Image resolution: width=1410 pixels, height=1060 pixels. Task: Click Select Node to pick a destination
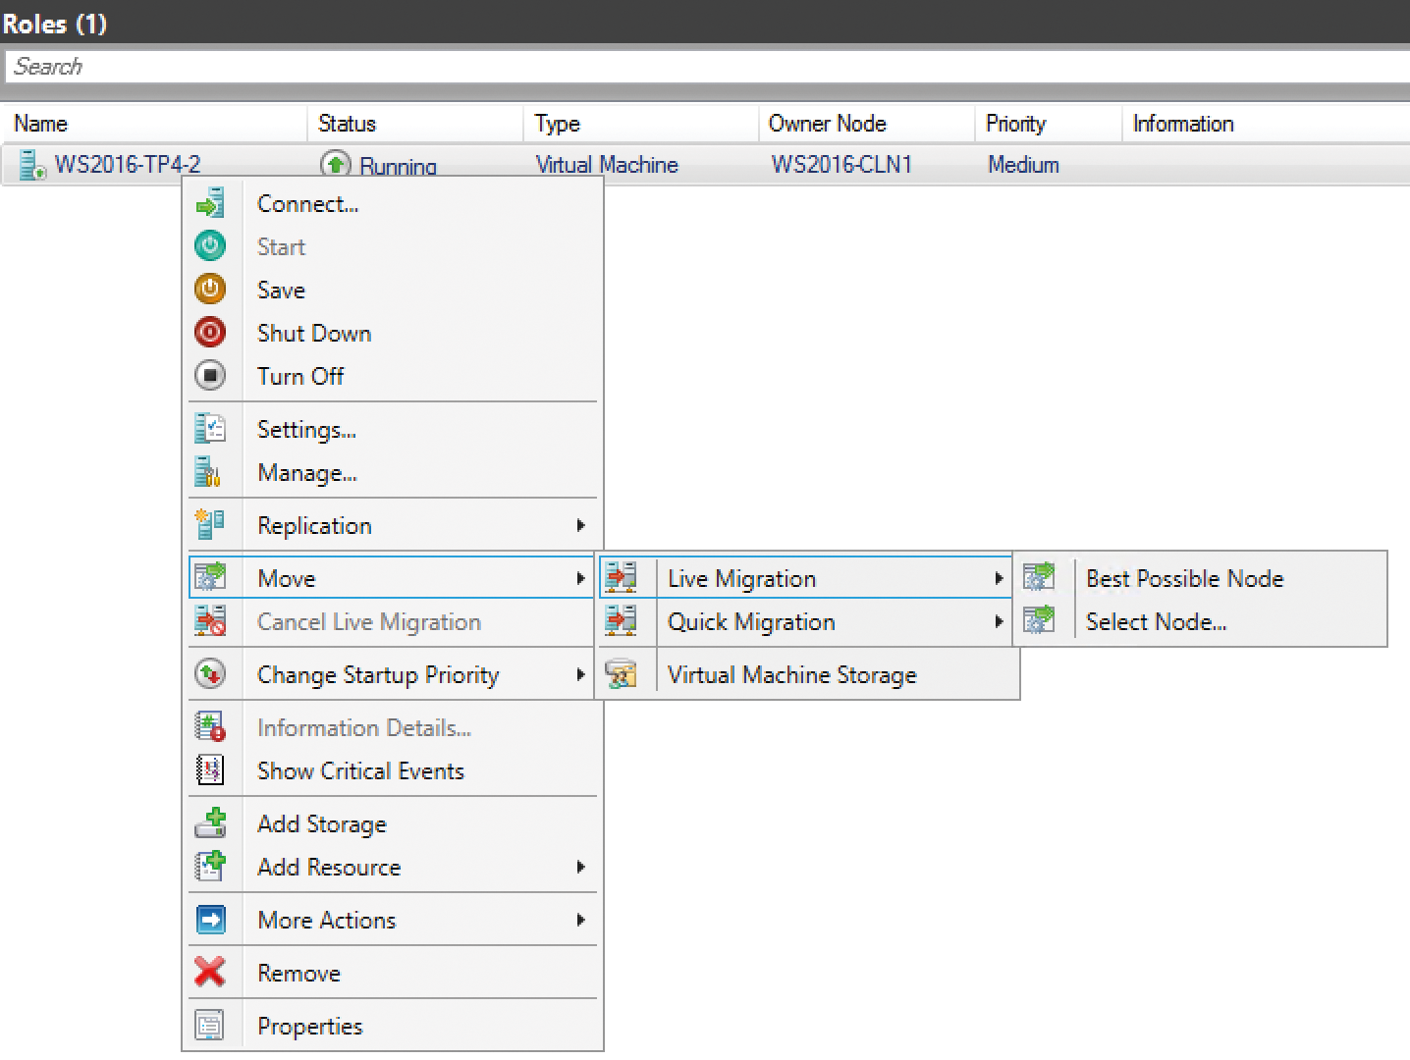[1156, 621]
